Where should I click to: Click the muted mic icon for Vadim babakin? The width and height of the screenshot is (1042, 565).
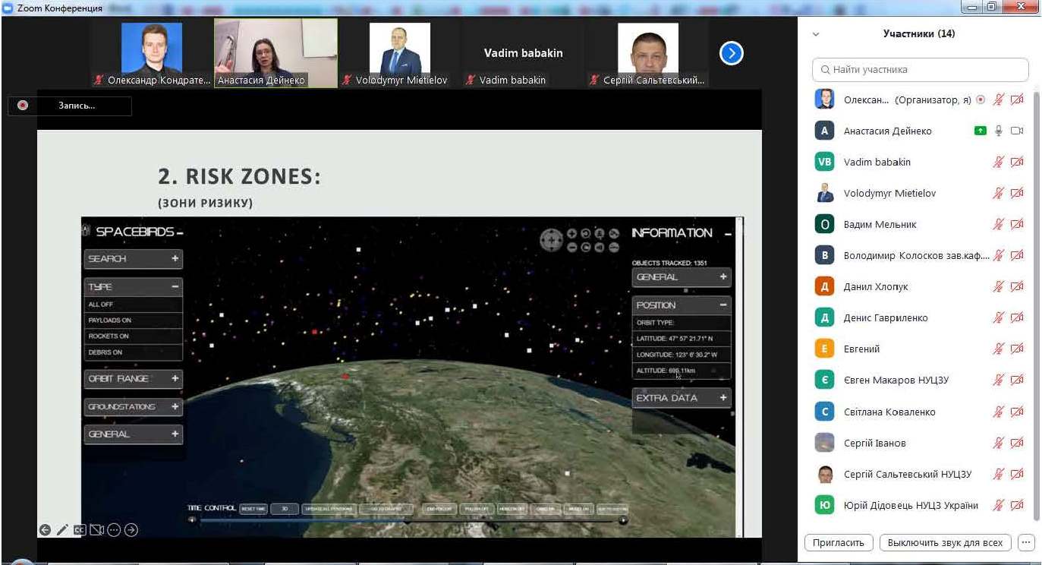click(x=999, y=162)
